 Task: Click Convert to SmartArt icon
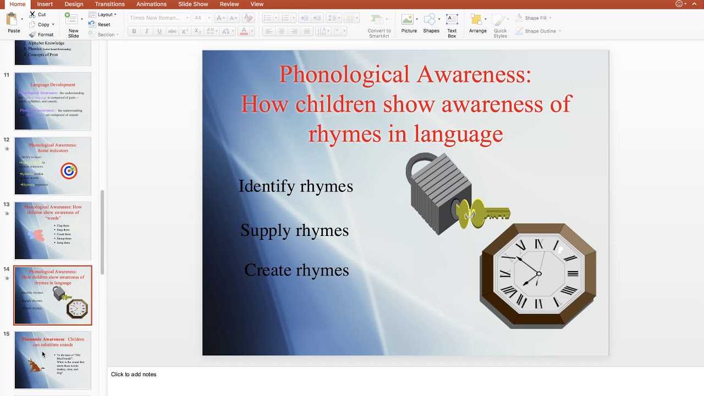pyautogui.click(x=379, y=20)
